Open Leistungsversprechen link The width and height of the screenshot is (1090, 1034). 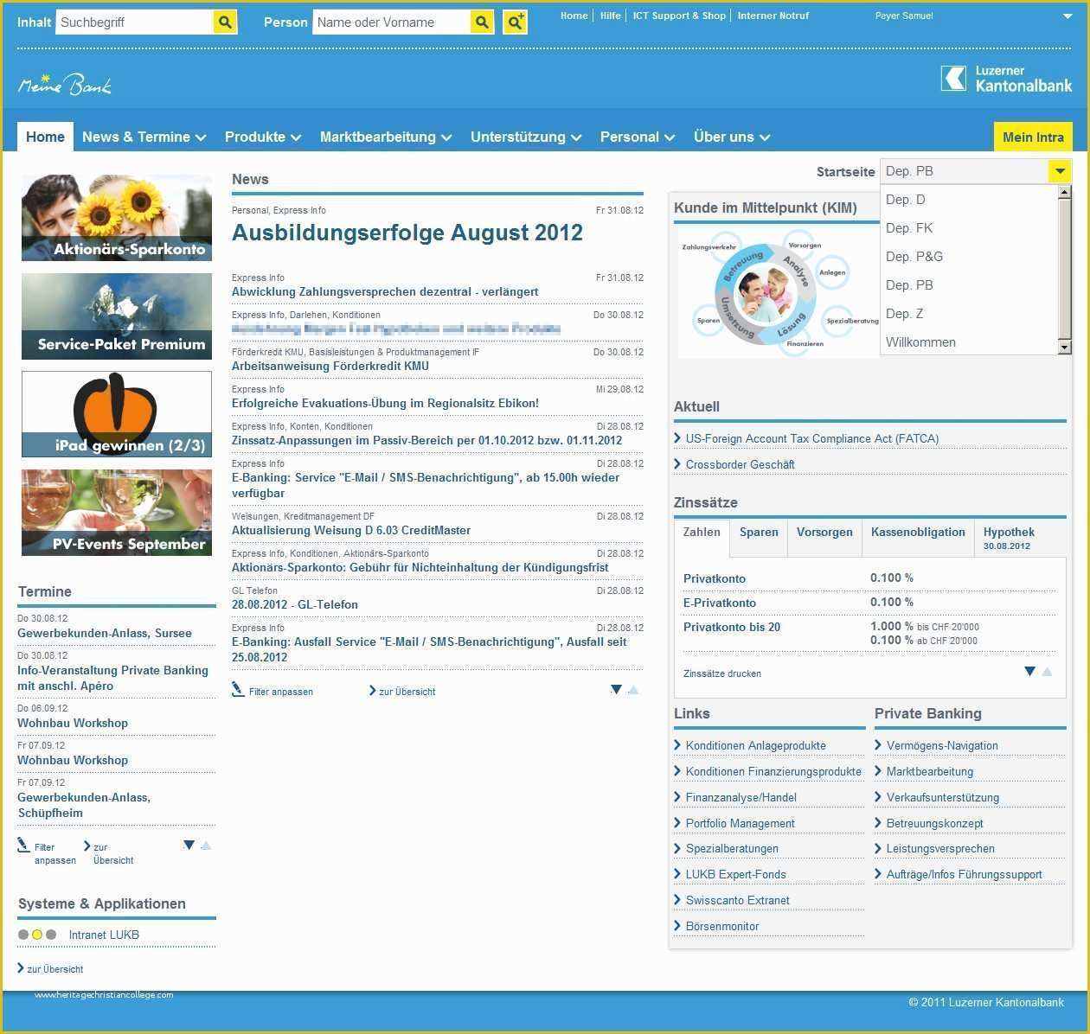[x=940, y=848]
